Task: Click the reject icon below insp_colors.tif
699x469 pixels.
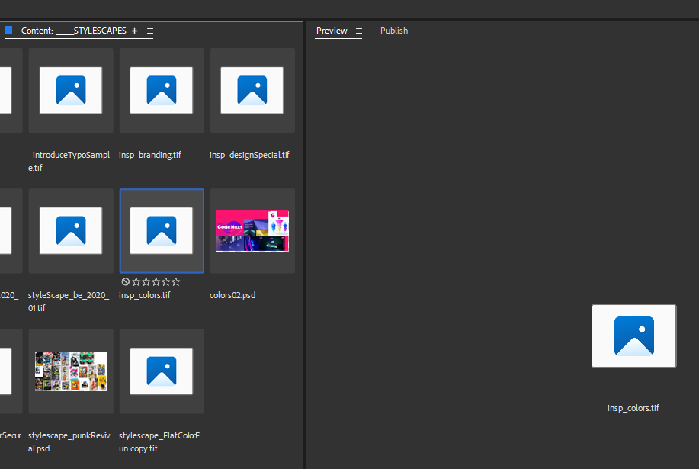Action: (126, 281)
